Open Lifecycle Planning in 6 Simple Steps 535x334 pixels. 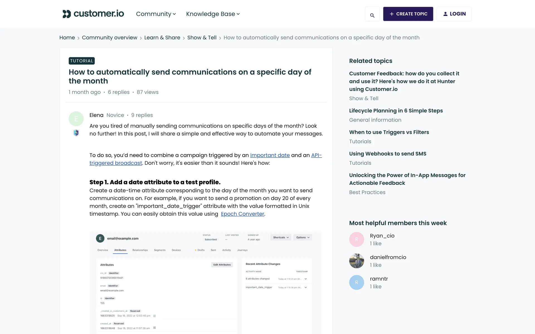[396, 111]
